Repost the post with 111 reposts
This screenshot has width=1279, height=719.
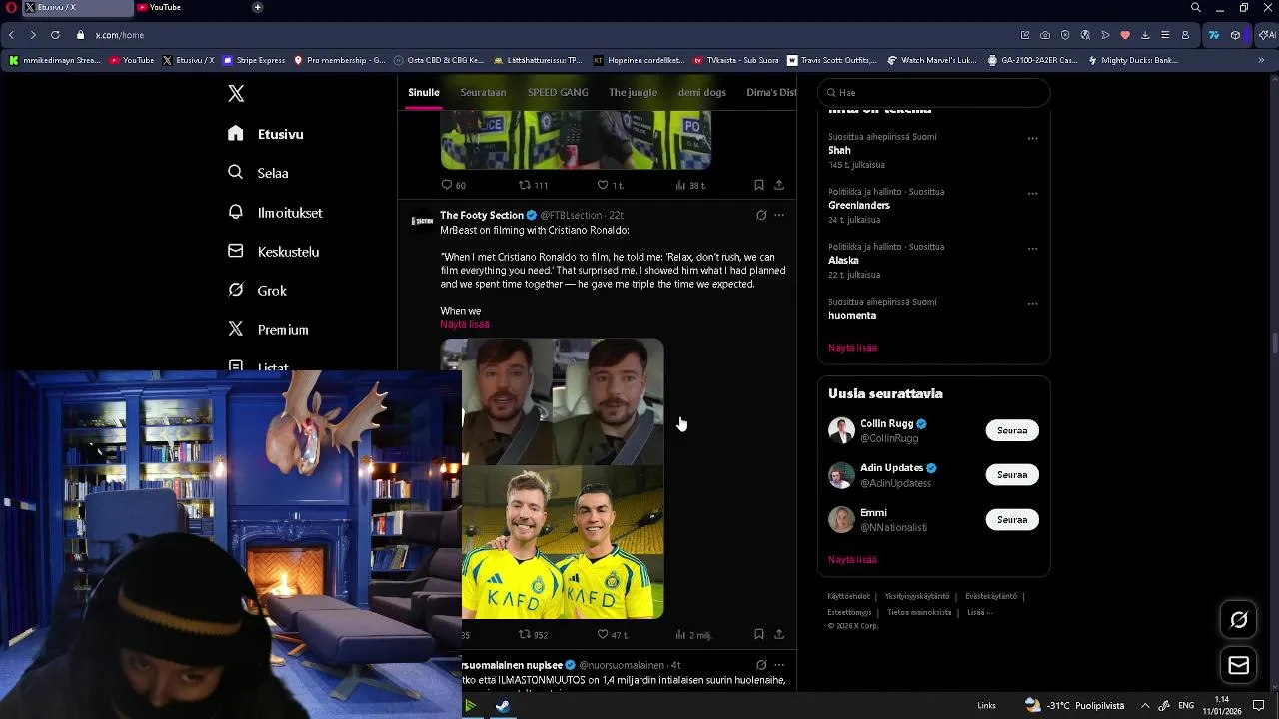click(x=533, y=185)
